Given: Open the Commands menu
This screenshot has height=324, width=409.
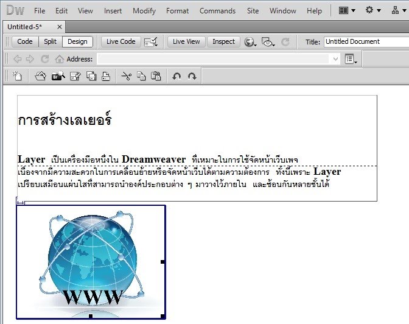Looking at the screenshot, I should 217,11.
